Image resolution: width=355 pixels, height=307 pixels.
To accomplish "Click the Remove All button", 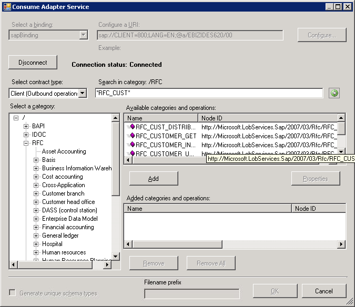I will pyautogui.click(x=211, y=263).
